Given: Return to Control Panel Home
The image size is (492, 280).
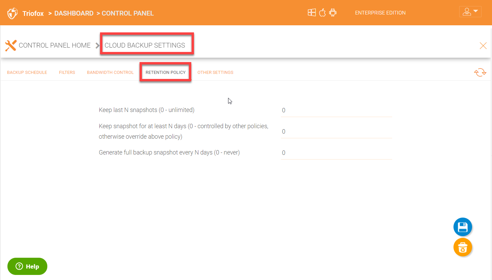Looking at the screenshot, I should [x=55, y=45].
